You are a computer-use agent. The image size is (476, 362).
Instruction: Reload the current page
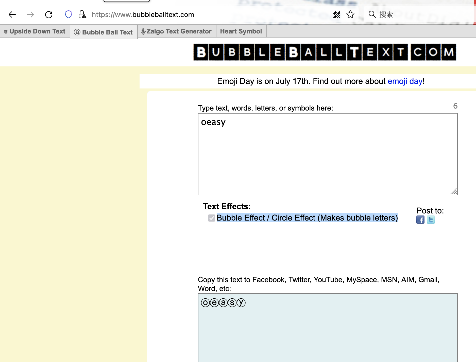click(49, 15)
